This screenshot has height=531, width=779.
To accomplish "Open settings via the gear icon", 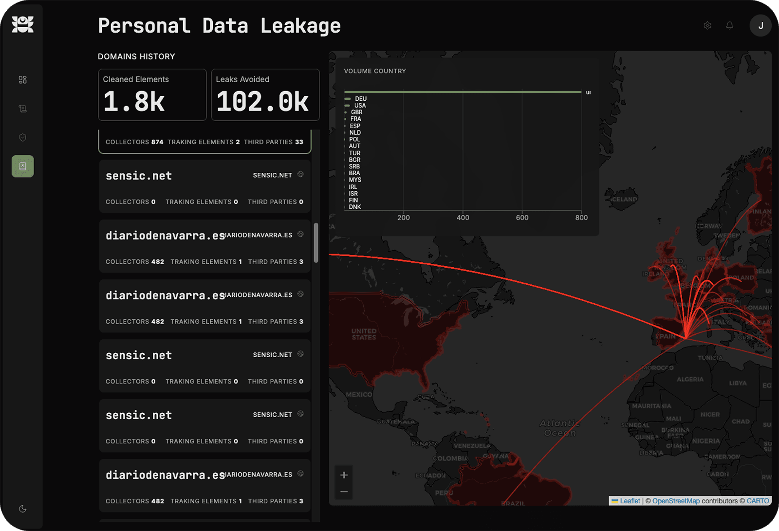I will point(707,25).
